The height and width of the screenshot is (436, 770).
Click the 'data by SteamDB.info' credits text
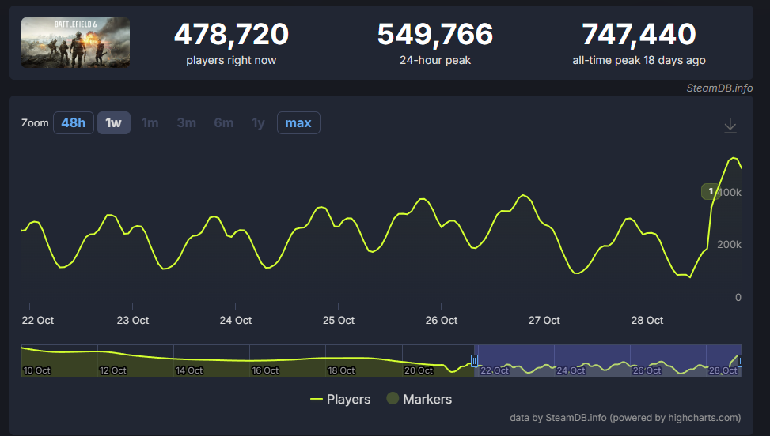tap(625, 418)
